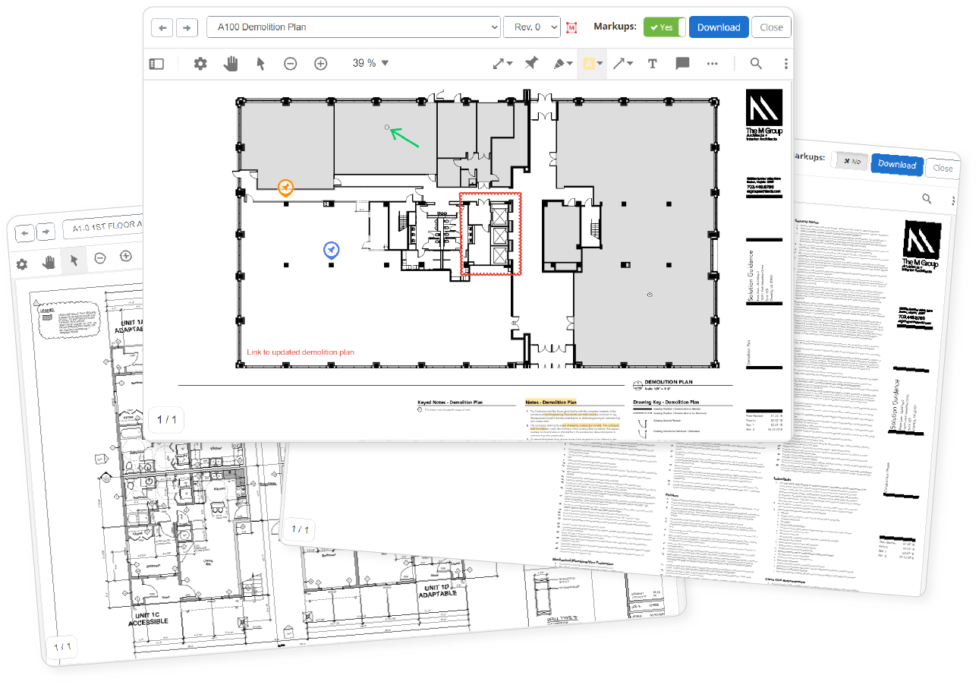Click the 1 / 1 page indicator in front viewer
Viewport: 979px width, 685px height.
coord(167,419)
